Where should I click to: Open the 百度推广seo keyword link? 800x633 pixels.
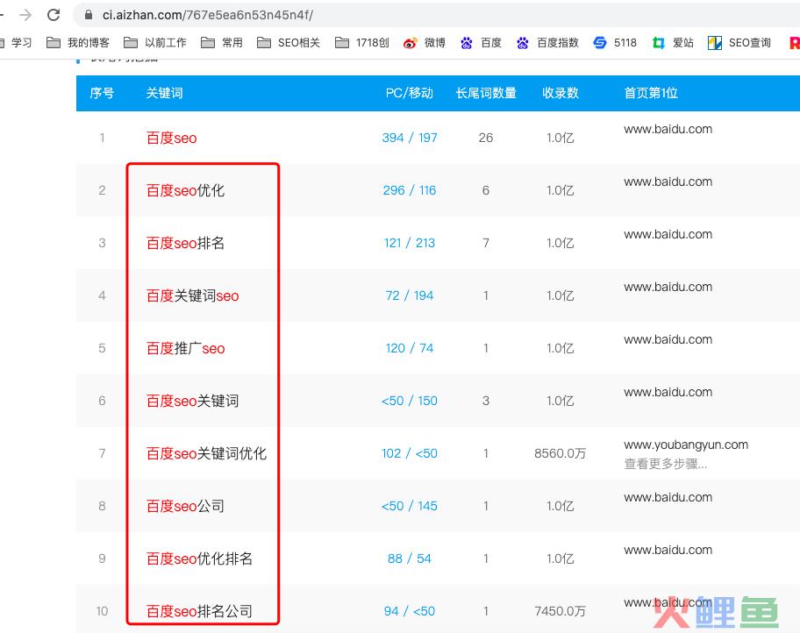[x=185, y=348]
